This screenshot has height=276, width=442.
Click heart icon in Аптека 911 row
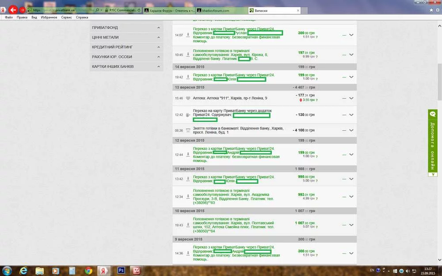pyautogui.click(x=188, y=98)
